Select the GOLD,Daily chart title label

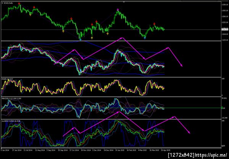[8, 3]
